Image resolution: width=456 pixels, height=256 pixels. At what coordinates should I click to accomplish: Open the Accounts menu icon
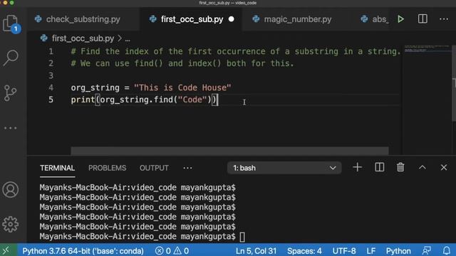[11, 190]
